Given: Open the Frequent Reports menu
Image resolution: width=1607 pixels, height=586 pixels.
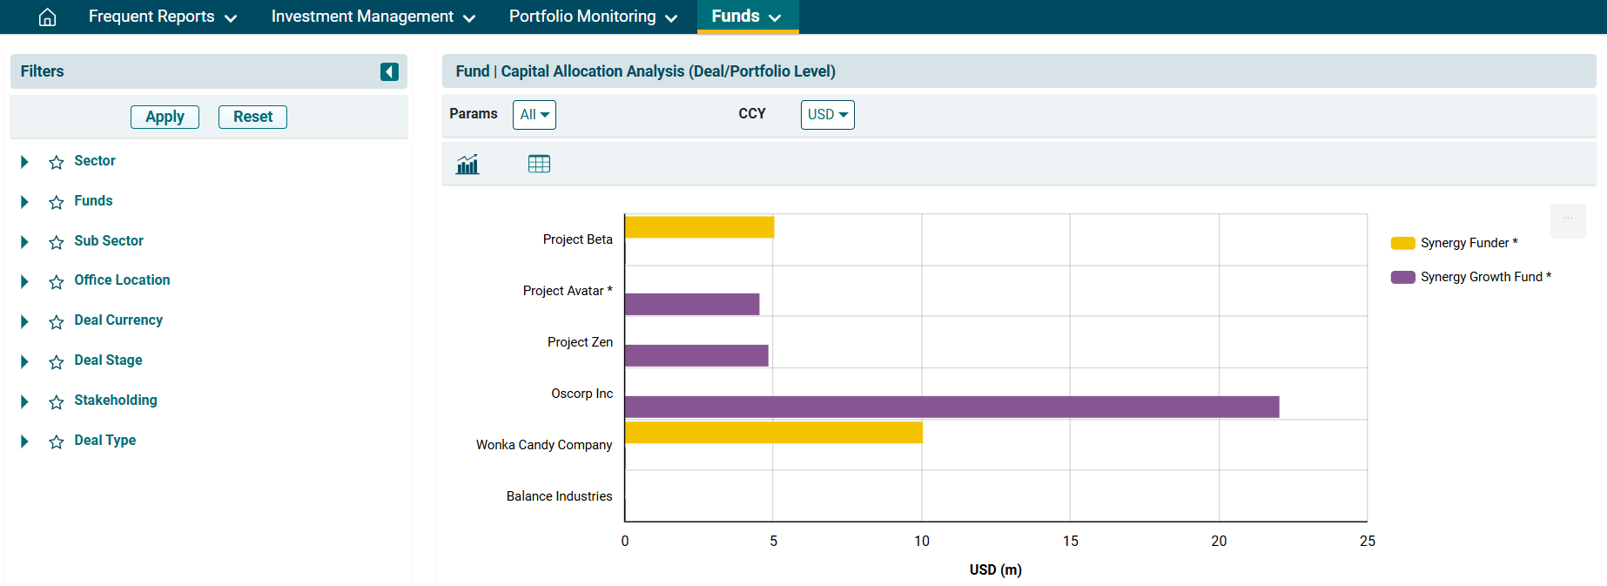Looking at the screenshot, I should point(162,17).
